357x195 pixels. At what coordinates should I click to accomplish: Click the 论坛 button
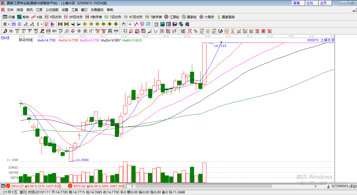click(312, 3)
